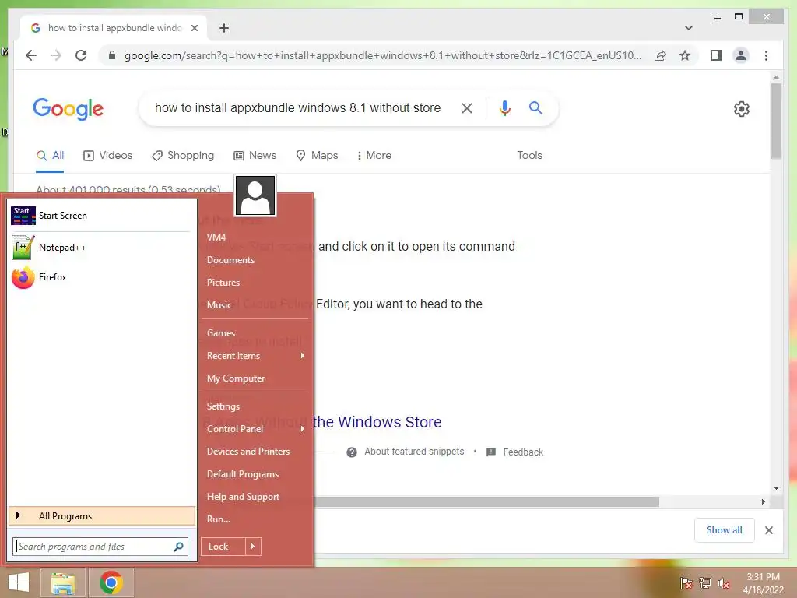797x598 pixels.
Task: Launch Firefox from start menu
Action: coord(100,277)
